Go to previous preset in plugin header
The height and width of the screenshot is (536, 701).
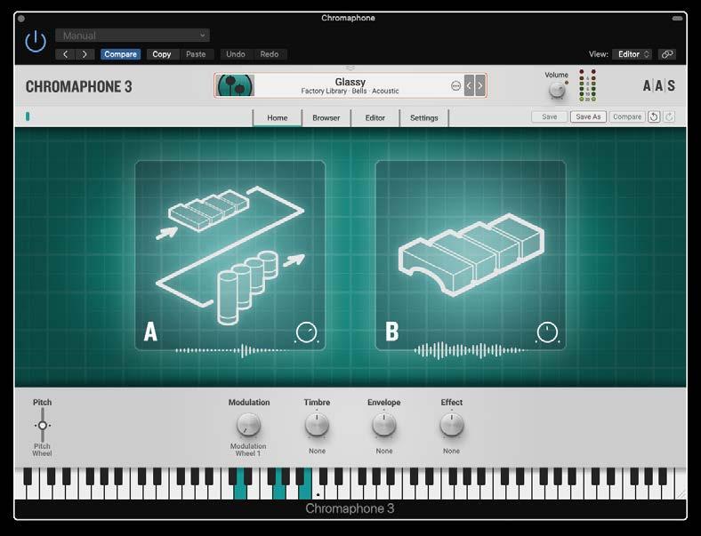click(65, 54)
